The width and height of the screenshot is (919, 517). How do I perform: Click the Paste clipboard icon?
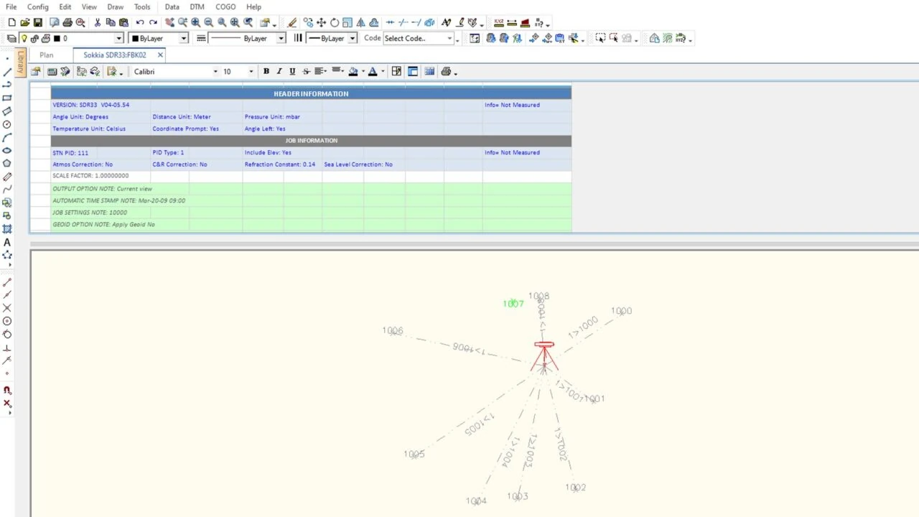(x=123, y=23)
